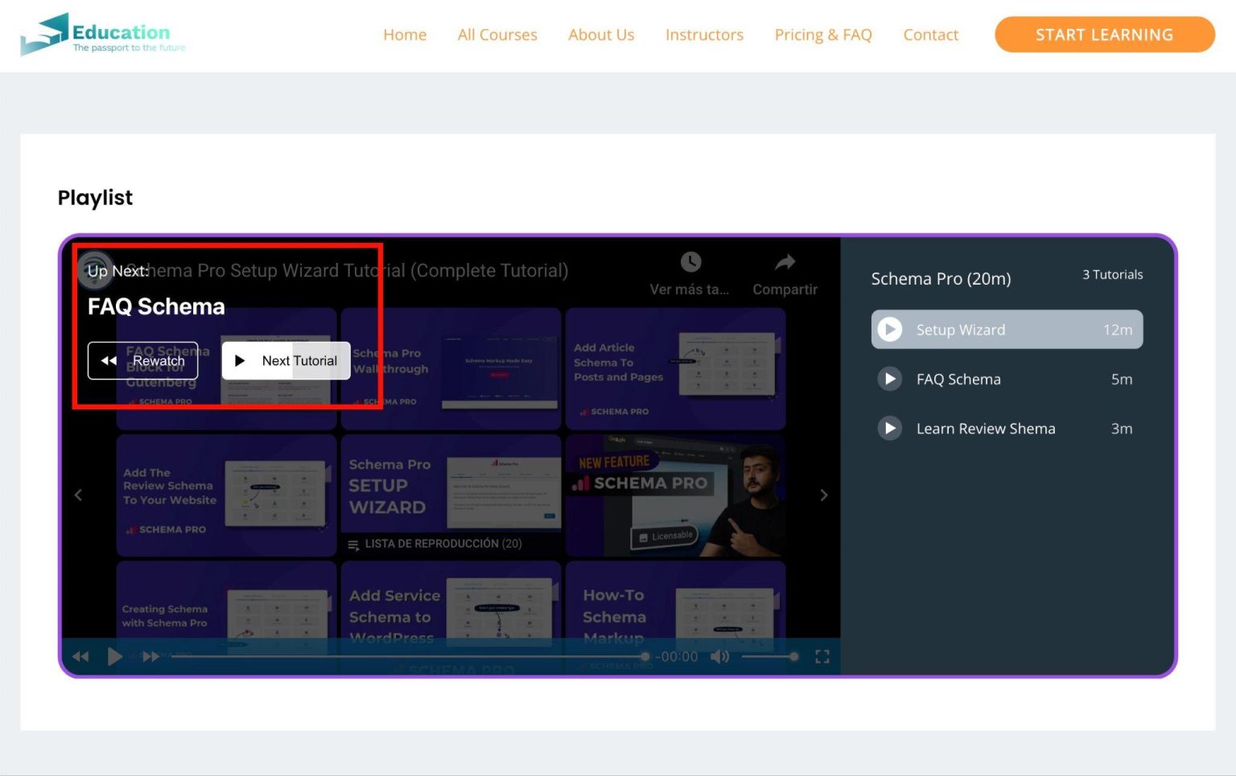The image size is (1236, 776).
Task: Click the play icon beside Learn Review Shema
Action: pos(889,429)
